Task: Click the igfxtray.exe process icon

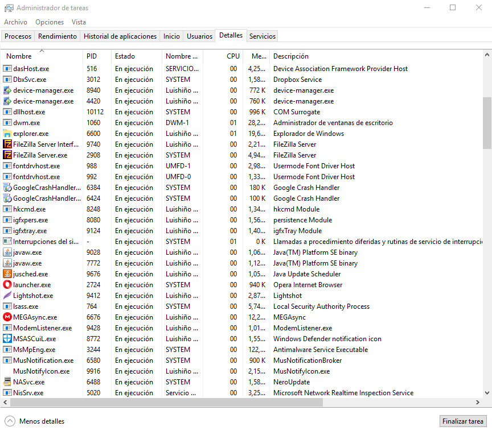Action: coord(7,231)
